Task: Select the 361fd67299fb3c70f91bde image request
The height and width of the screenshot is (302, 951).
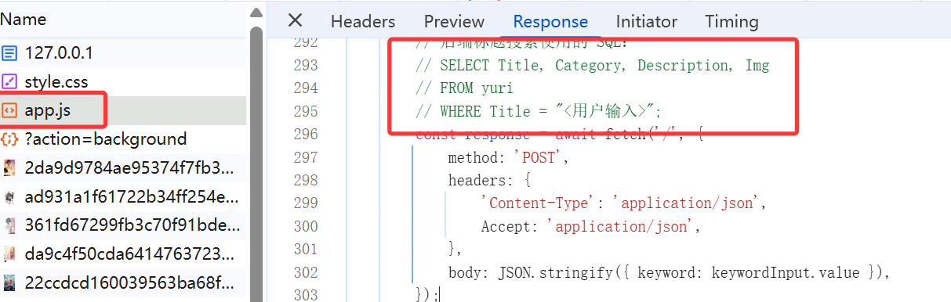Action: (123, 225)
